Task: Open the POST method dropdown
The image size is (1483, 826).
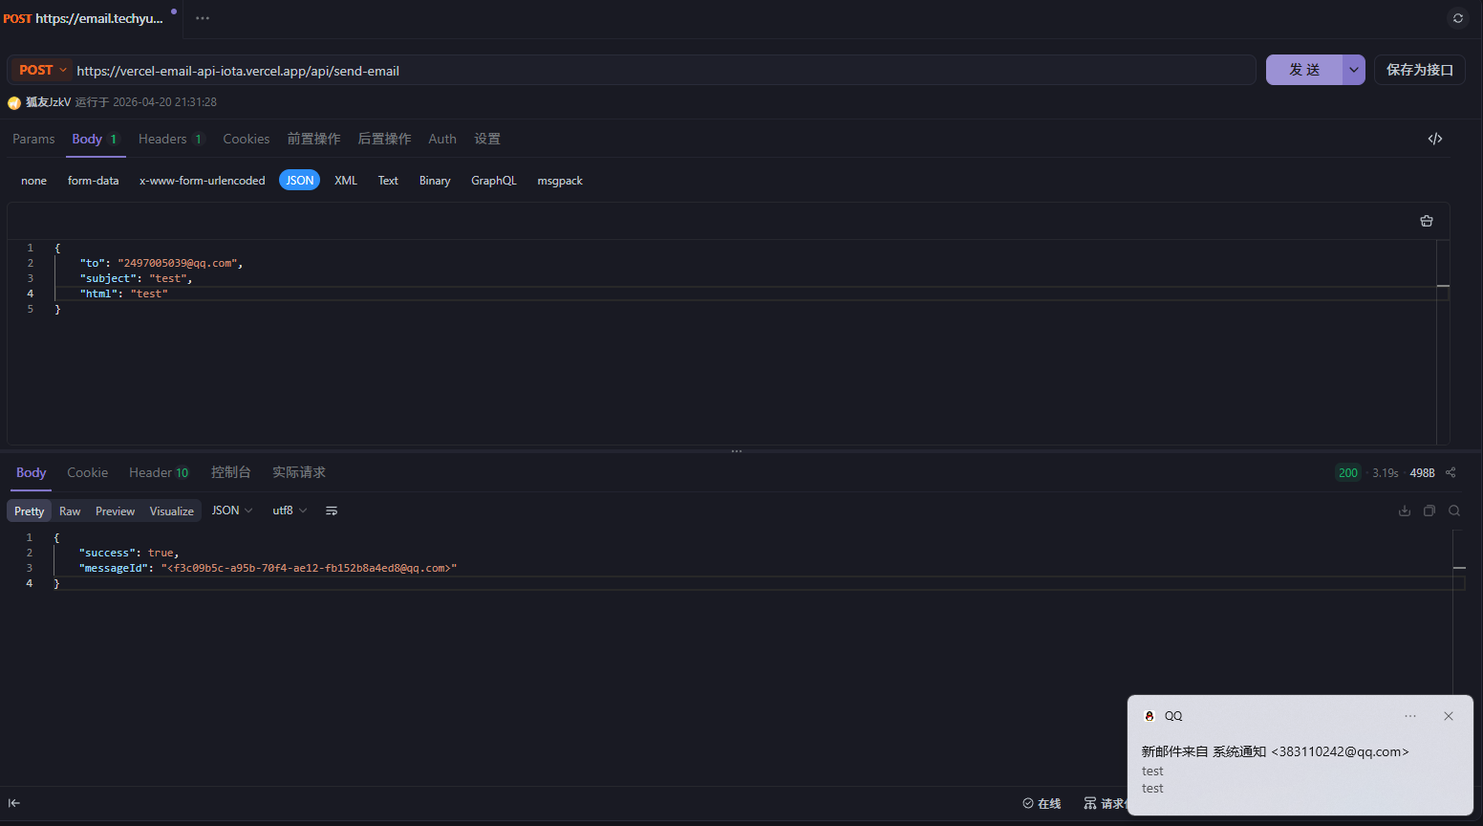Action: click(x=42, y=70)
